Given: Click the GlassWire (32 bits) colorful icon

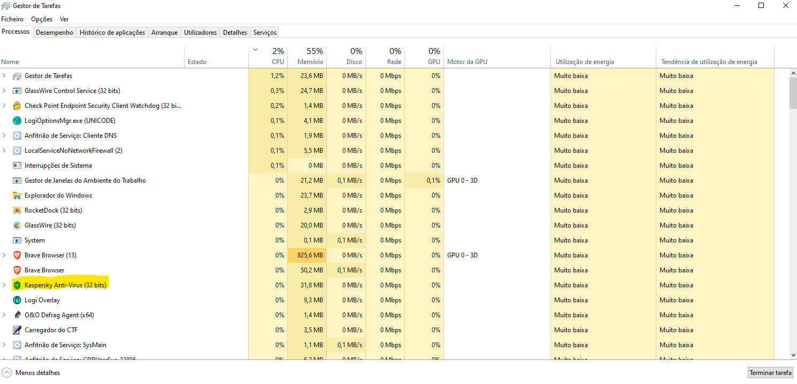Looking at the screenshot, I should (17, 225).
